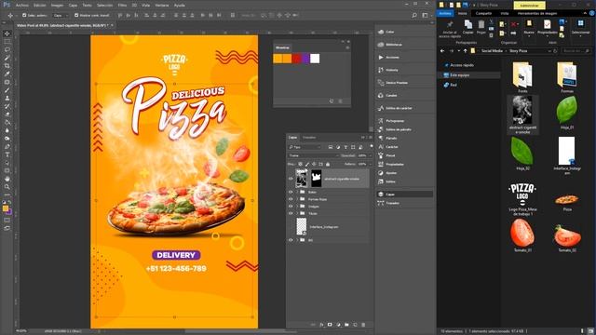596x335 pixels.
Task: Go up one folder in Explorer
Action: (465, 50)
